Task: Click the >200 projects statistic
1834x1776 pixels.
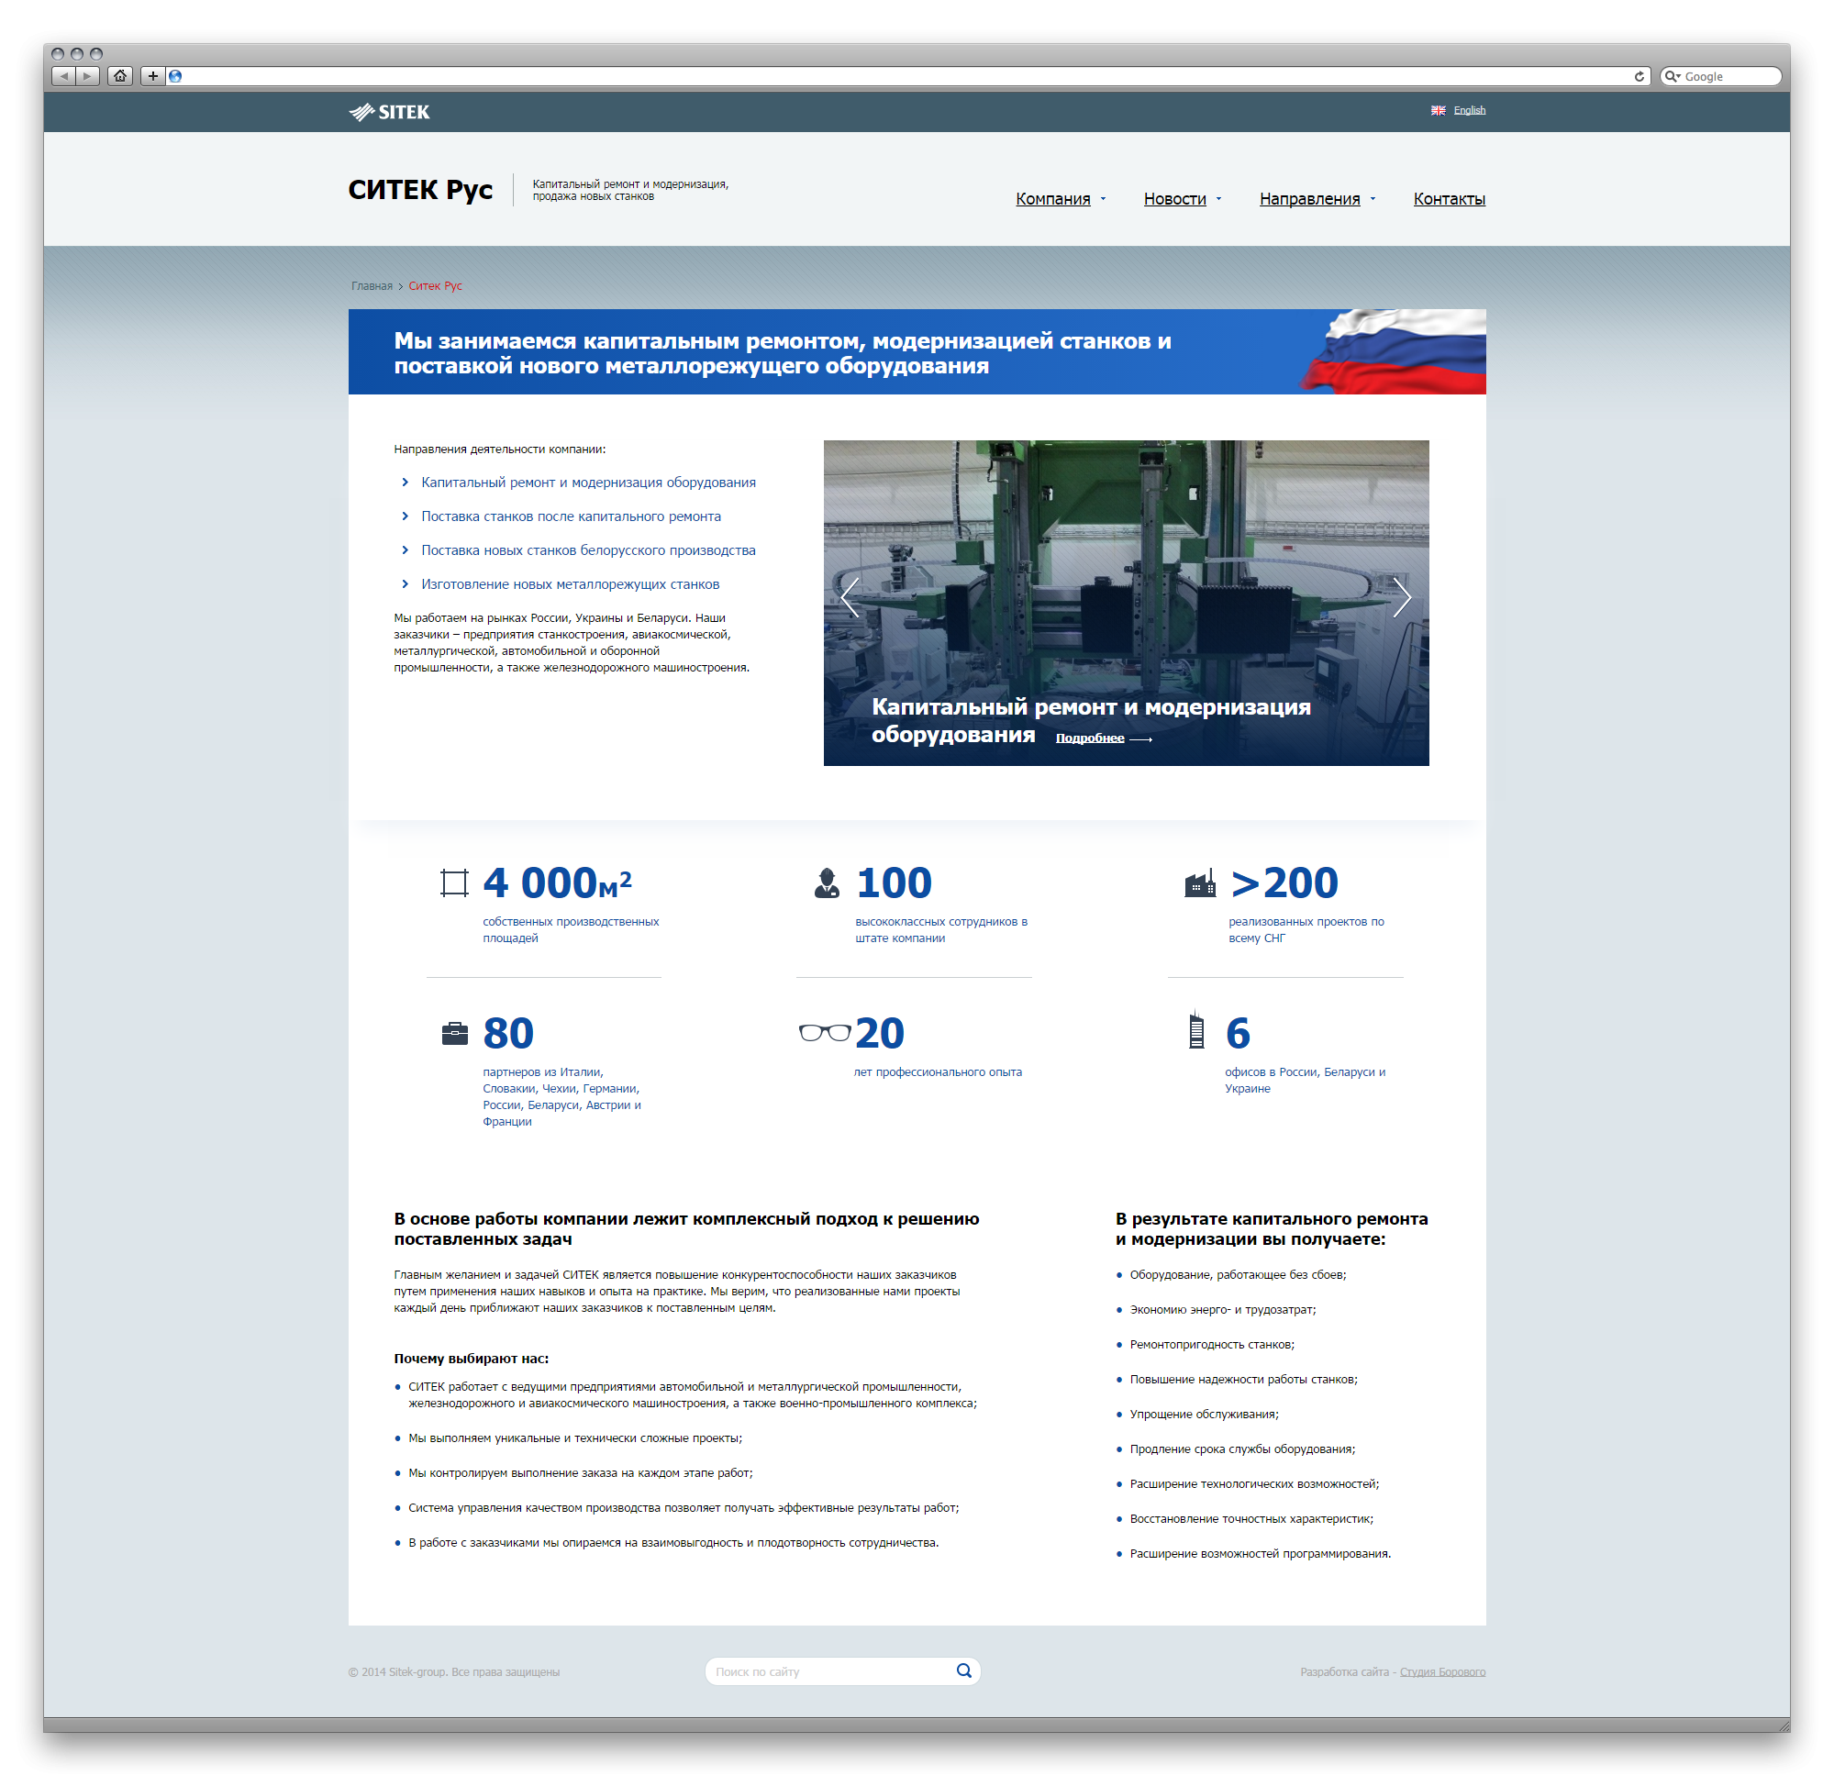Action: [x=1284, y=883]
